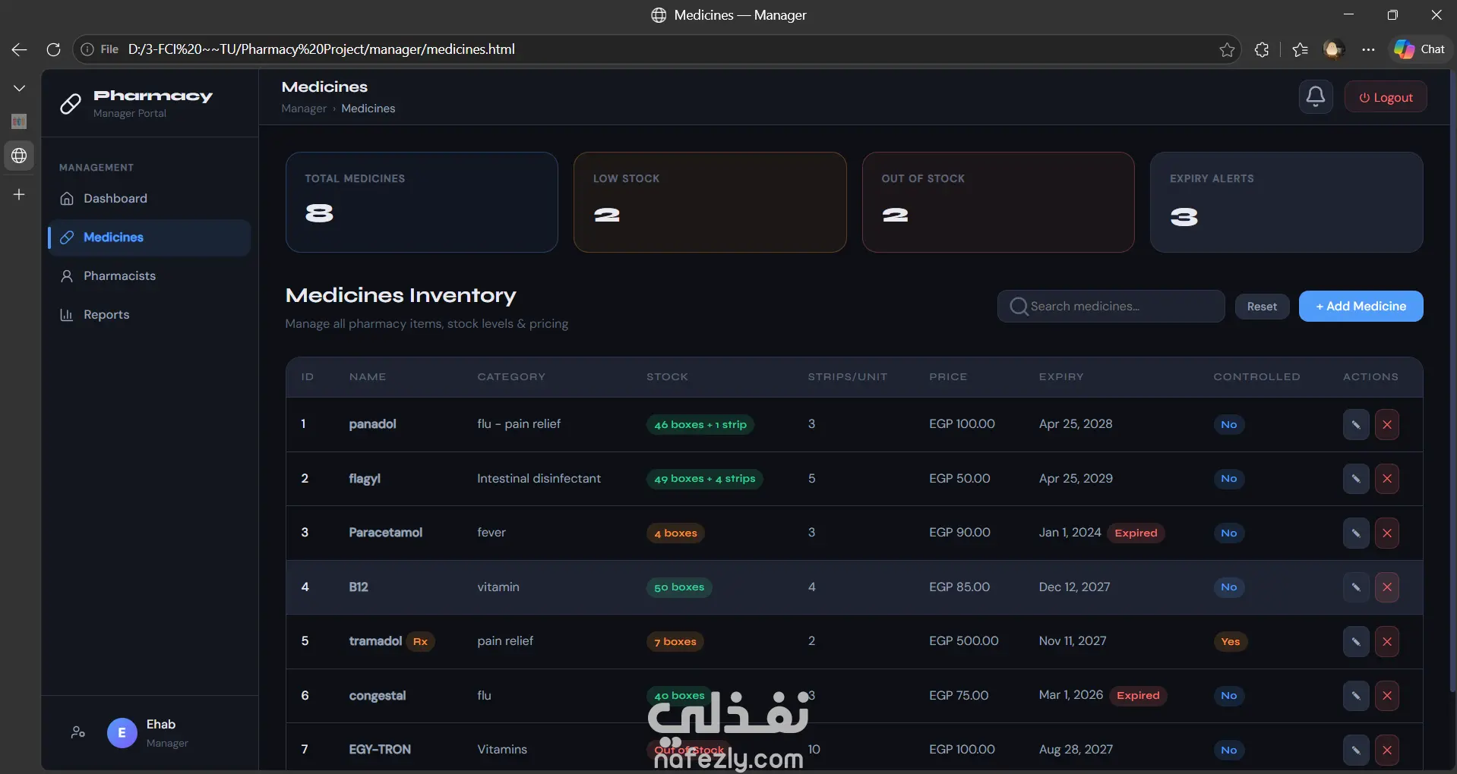Click the EGP 500.00 price cell
Image resolution: width=1457 pixels, height=774 pixels.
pyautogui.click(x=964, y=641)
